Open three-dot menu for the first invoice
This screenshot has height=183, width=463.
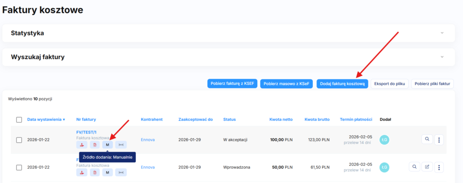[x=439, y=140]
